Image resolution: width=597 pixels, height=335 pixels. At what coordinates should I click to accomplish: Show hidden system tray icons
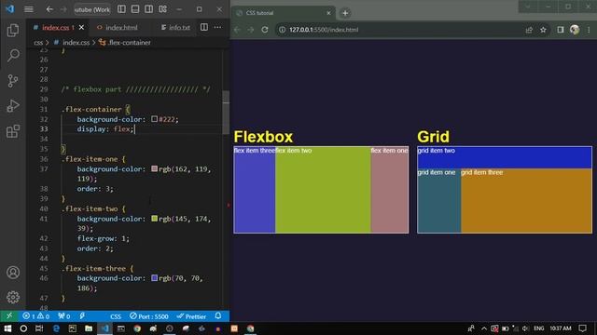coord(484,328)
